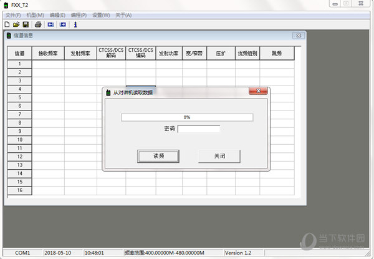Click the CTCSS/DCS 解码 column header
This screenshot has width=374, height=259.
pos(111,53)
